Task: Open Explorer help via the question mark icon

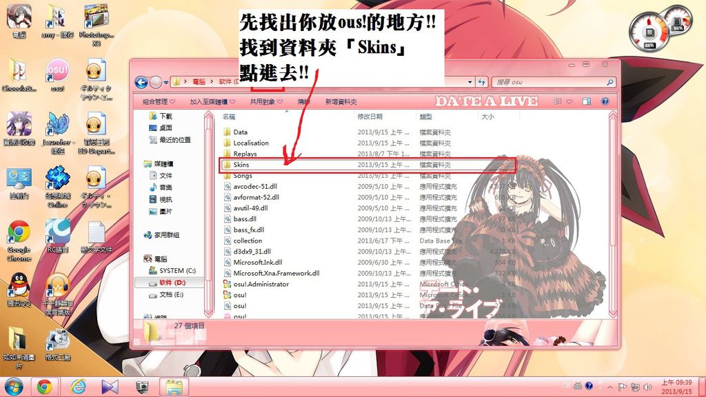Action: tap(605, 101)
